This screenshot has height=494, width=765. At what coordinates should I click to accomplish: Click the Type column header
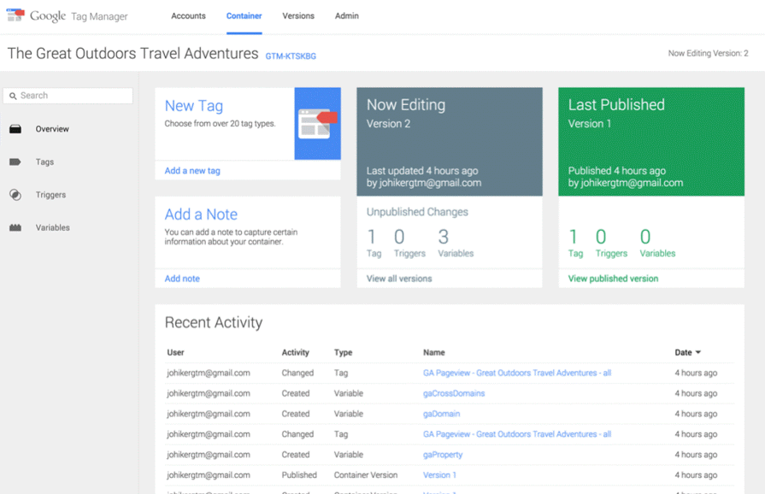tap(343, 353)
